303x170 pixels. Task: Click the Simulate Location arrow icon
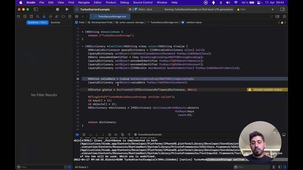click(129, 135)
